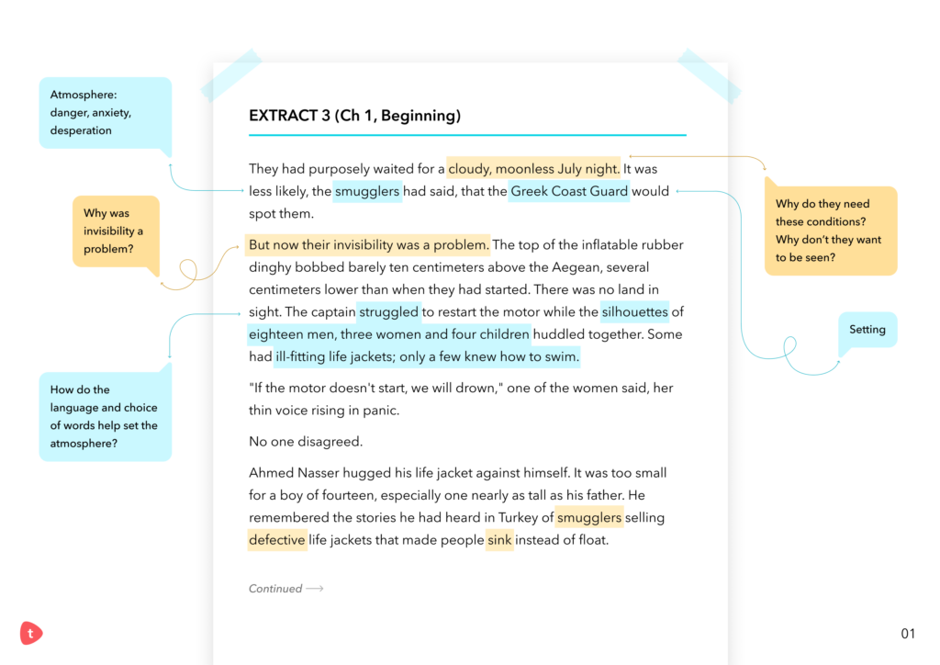Click the 'EXTRACT 3 (Ch 1, Beginning)' heading
This screenshot has width=940, height=665.
coord(354,116)
